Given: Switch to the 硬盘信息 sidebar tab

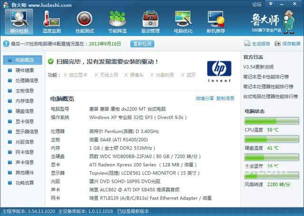Looking at the screenshot, I should pyautogui.click(x=24, y=111).
